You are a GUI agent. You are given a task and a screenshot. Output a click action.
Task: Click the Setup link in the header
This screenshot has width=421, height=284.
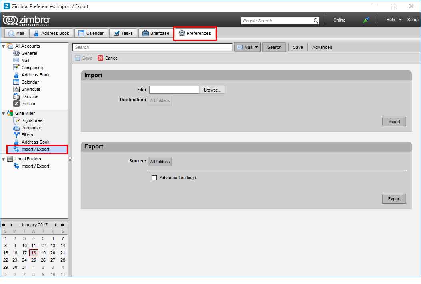(x=413, y=20)
